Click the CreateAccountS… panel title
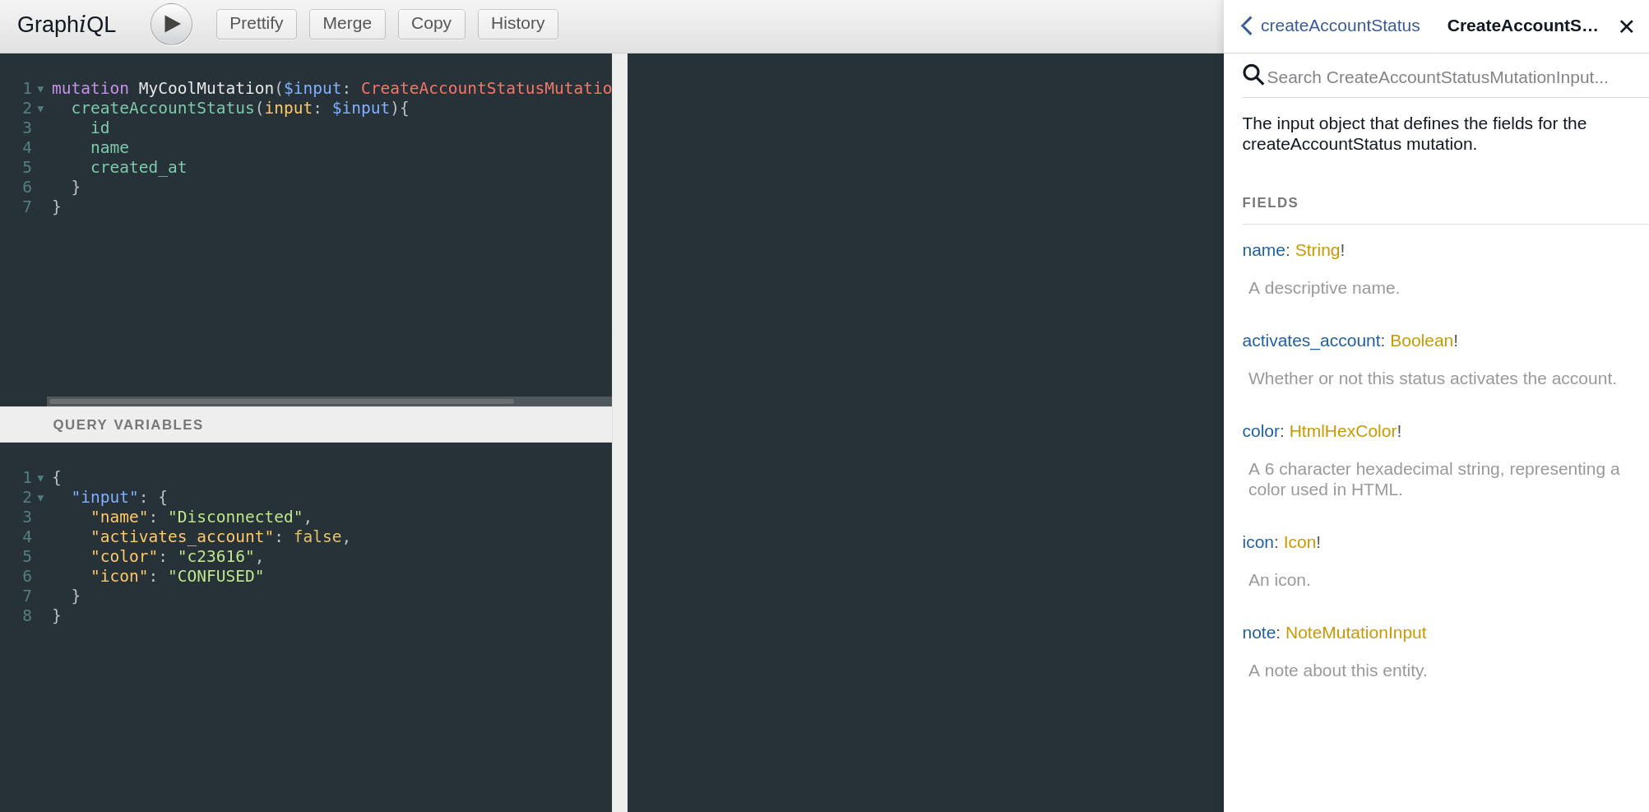1649x812 pixels. click(x=1522, y=26)
